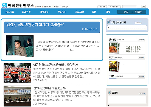Click the 한국민권연구소 bird logo icon
This screenshot has height=107, width=151.
pyautogui.click(x=4, y=5)
